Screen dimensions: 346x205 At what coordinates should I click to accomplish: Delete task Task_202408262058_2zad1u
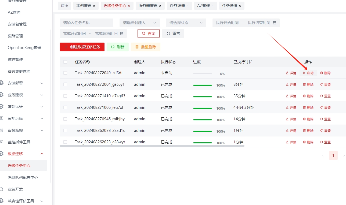[308, 131]
